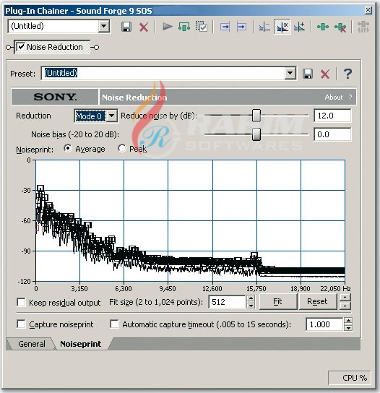
Task: Click down arrow right of Reset button
Action: (345, 306)
